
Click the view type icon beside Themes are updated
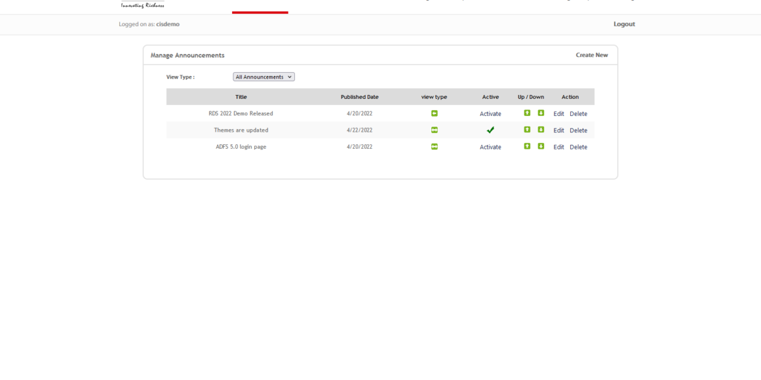point(434,130)
